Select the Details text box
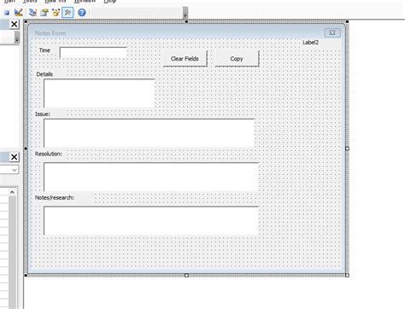The image size is (405, 309). pos(99,93)
